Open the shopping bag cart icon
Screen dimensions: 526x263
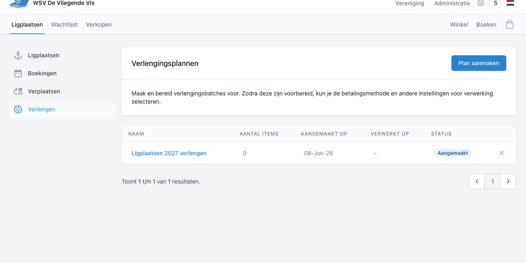pos(510,25)
